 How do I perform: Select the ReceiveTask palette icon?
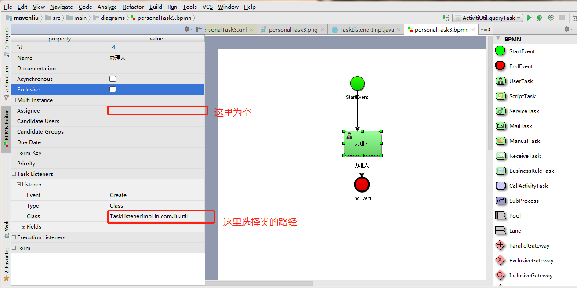[x=500, y=156]
